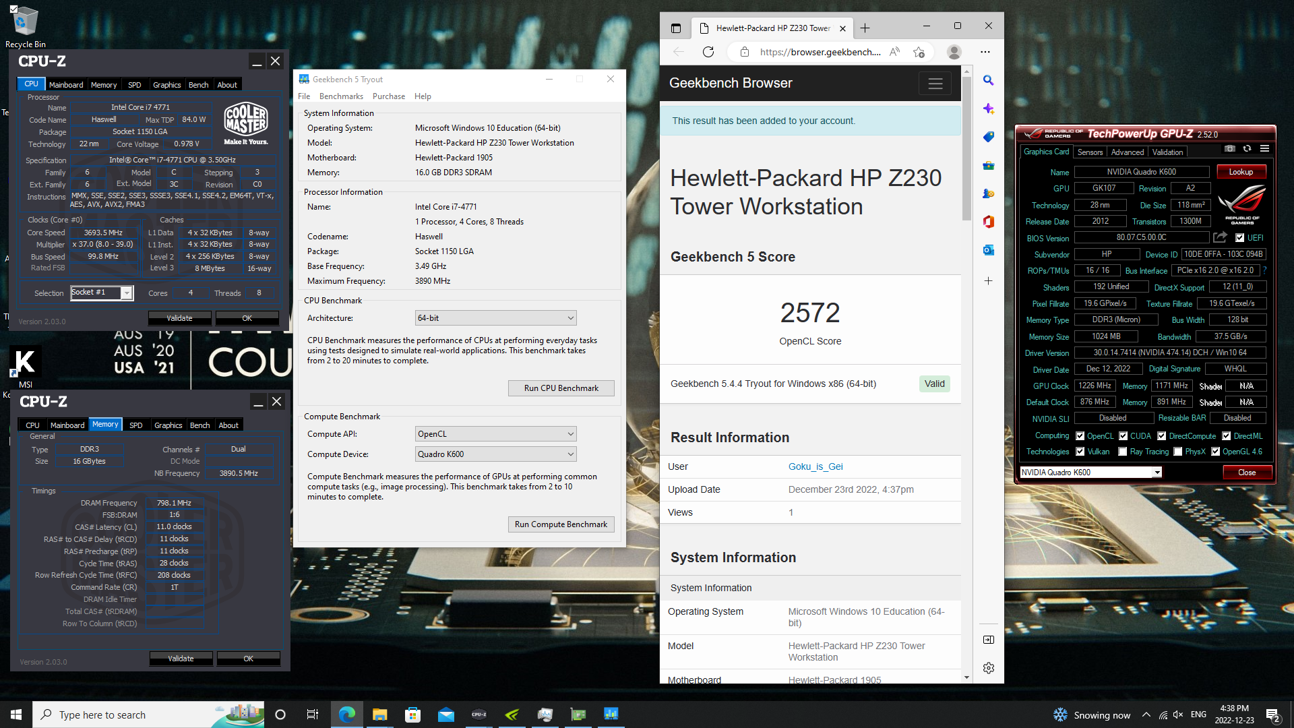
Task: Switch to the Sensors tab in GPU-Z
Action: click(x=1090, y=152)
